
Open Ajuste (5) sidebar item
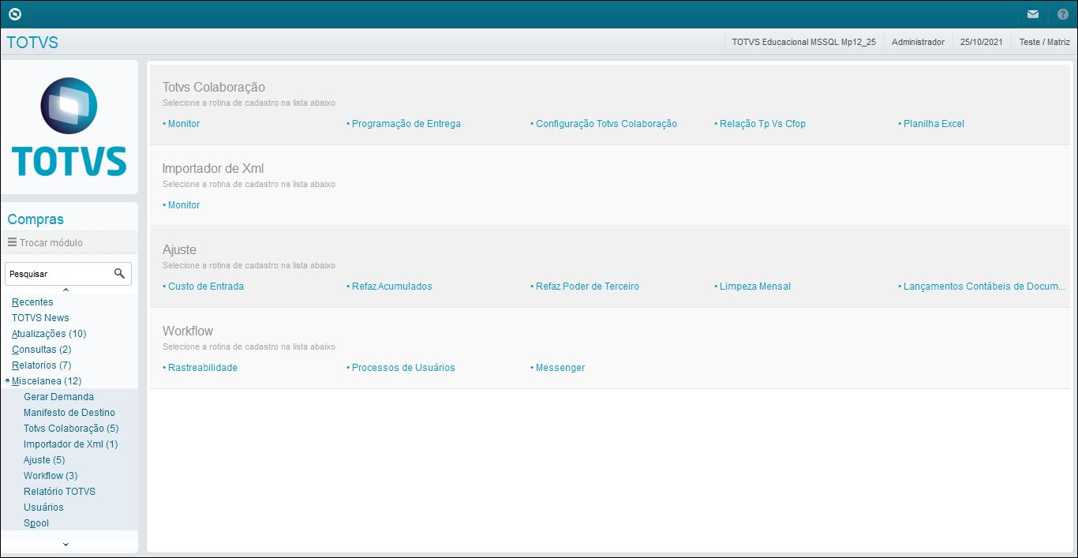(44, 460)
